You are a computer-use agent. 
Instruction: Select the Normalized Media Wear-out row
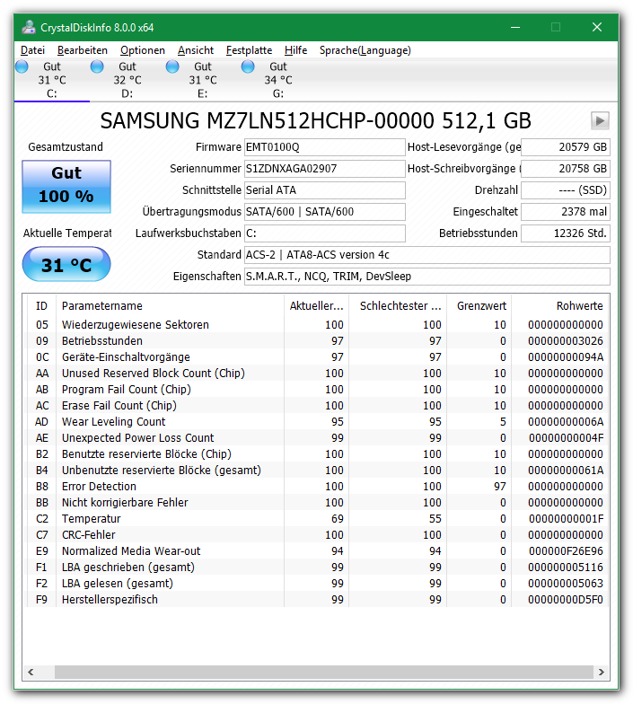coord(318,551)
